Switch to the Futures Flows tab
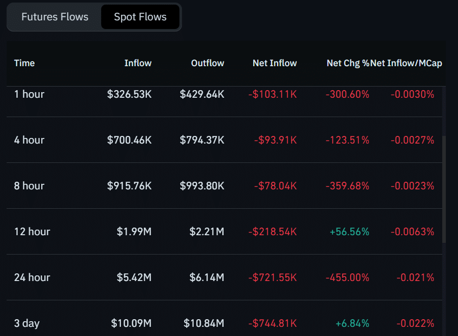 [55, 17]
